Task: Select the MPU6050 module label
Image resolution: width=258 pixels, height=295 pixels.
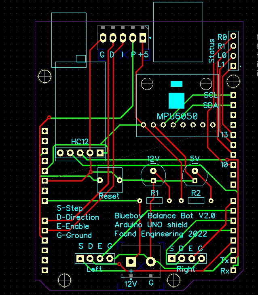Action: [x=177, y=116]
